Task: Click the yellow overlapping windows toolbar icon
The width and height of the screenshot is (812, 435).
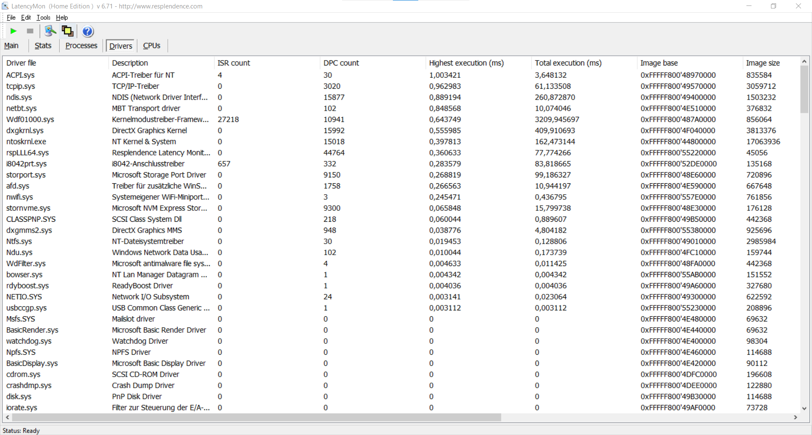Action: (x=68, y=31)
